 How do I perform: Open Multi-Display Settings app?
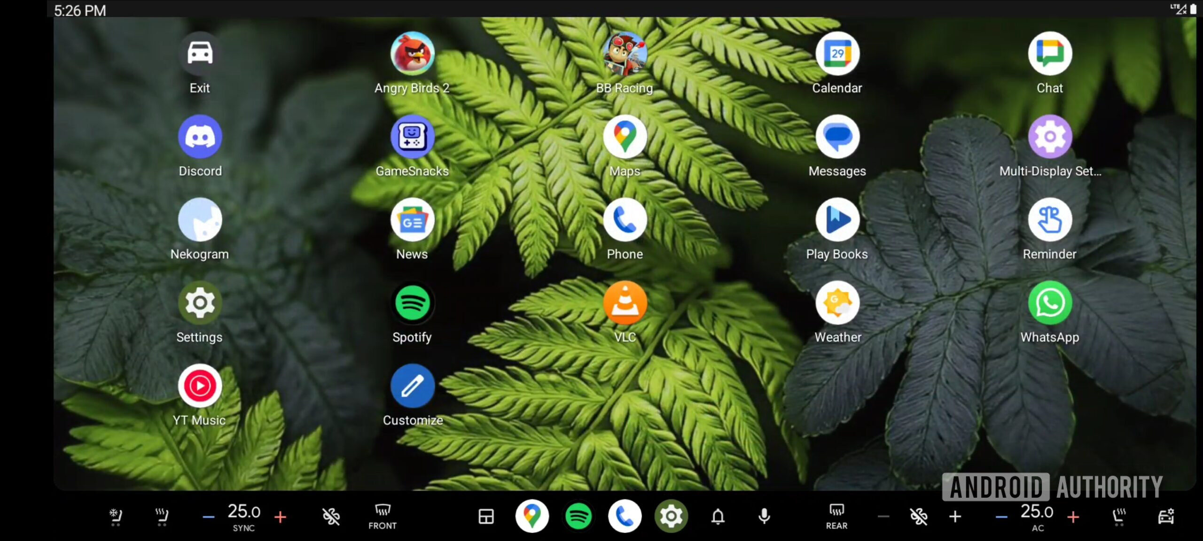[x=1049, y=137]
